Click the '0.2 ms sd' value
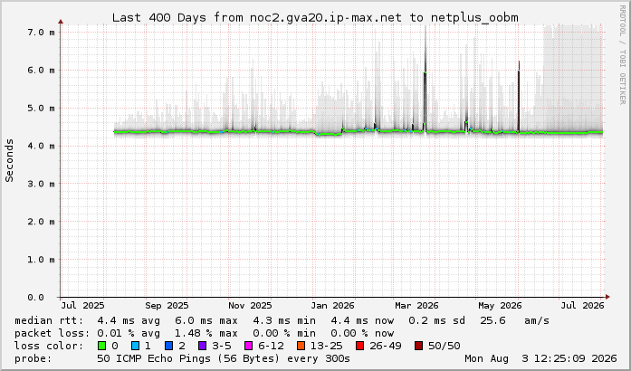 (437, 320)
